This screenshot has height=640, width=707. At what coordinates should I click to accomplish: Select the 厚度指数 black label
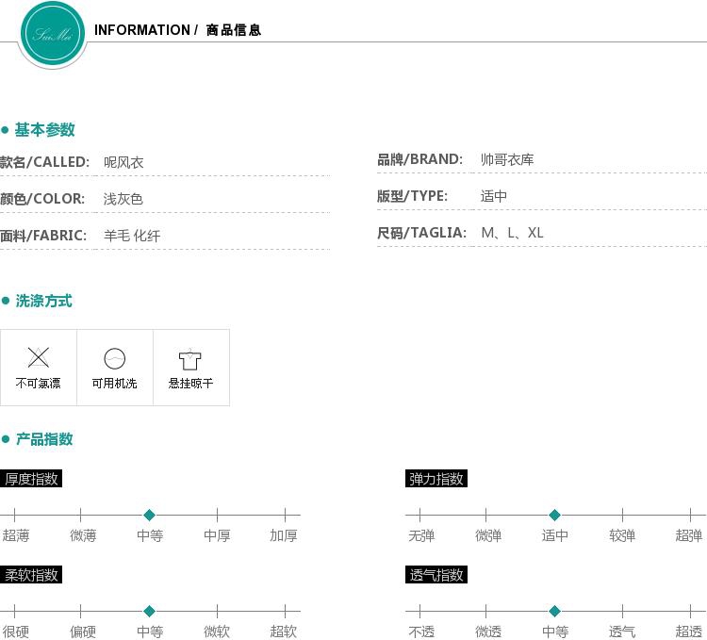[x=31, y=479]
